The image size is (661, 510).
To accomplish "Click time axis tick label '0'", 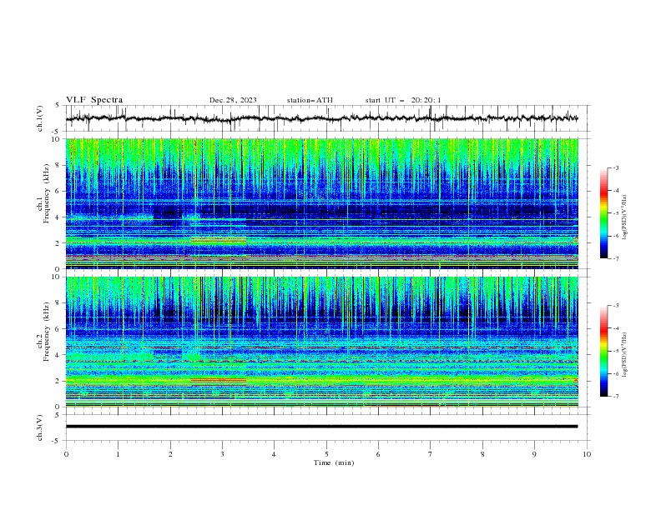I will 66,454.
